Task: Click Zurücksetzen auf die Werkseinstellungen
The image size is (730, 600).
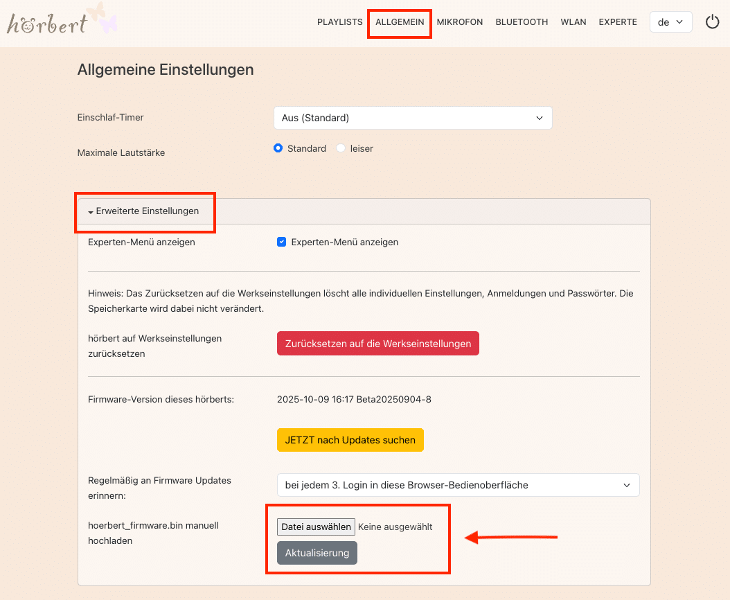Action: 377,343
